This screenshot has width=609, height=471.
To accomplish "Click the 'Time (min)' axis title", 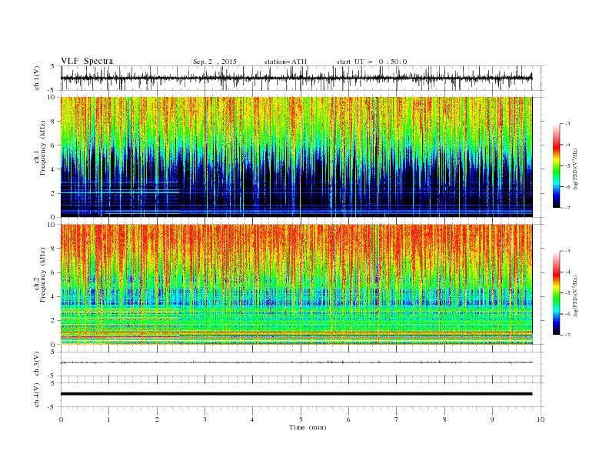I will click(x=308, y=427).
